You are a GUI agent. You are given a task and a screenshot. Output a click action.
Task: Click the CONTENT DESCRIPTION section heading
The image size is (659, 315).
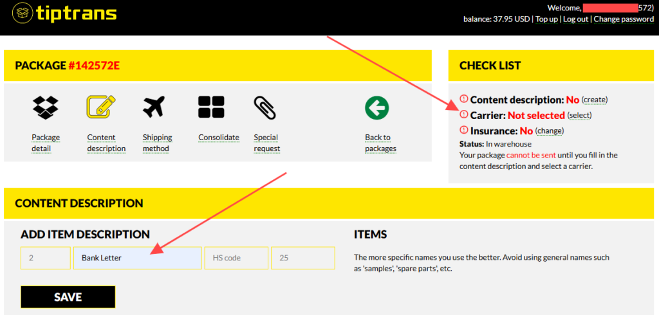[x=79, y=203]
